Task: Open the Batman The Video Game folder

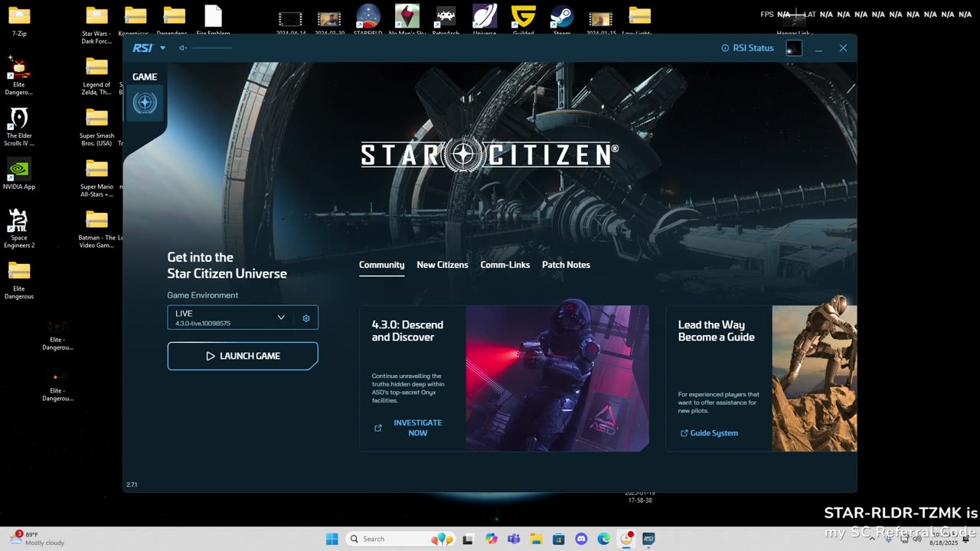Action: pyautogui.click(x=97, y=229)
